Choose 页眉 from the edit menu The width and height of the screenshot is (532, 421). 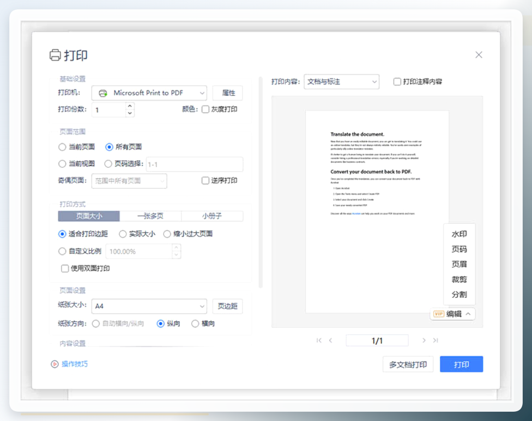point(459,264)
